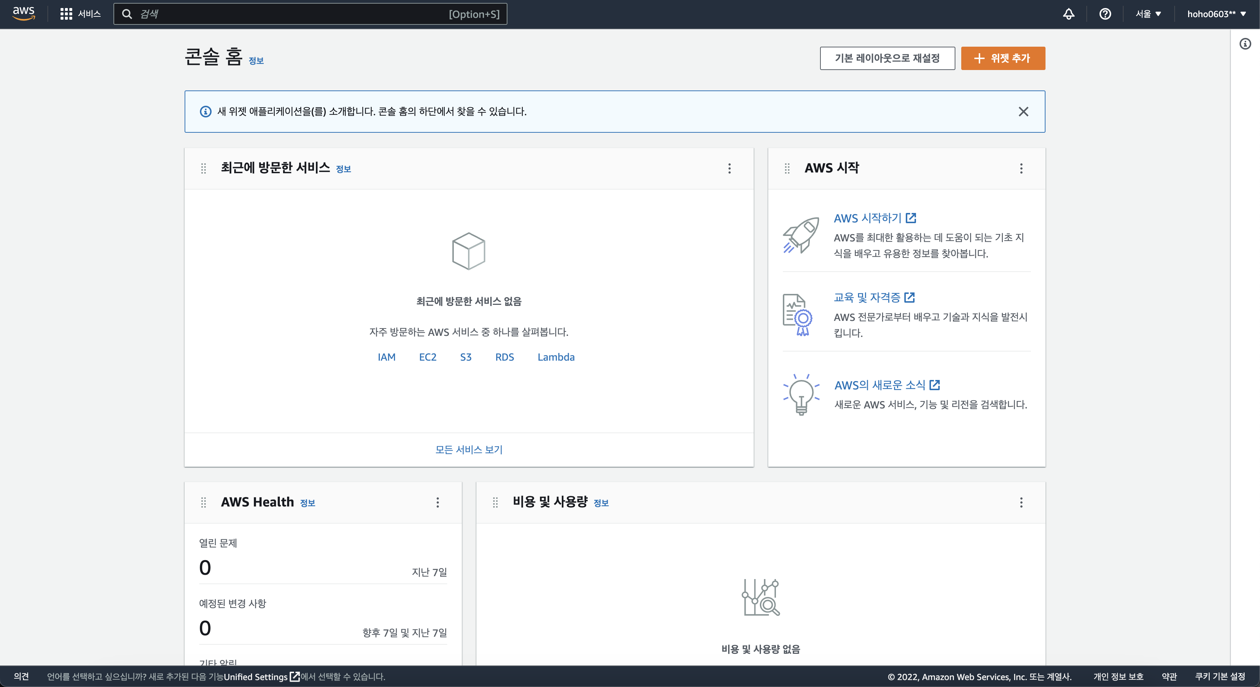Close the new widget announcement banner

1023,112
